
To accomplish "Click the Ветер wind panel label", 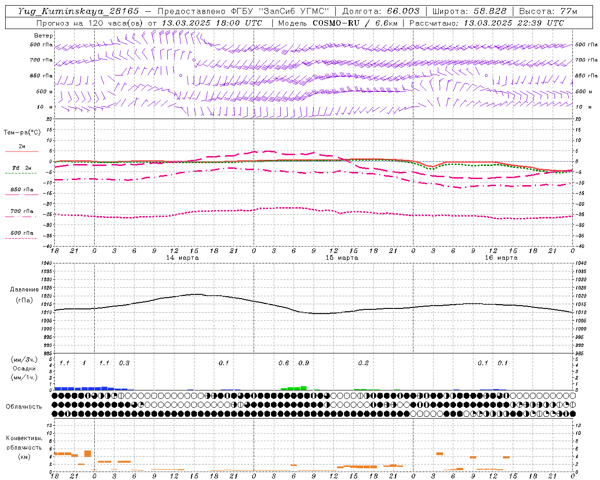I will (x=44, y=36).
